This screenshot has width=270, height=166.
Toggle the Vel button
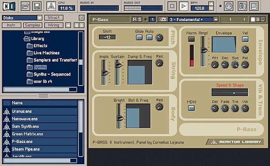(245, 39)
